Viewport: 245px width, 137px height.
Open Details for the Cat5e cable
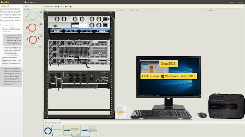coord(60,136)
